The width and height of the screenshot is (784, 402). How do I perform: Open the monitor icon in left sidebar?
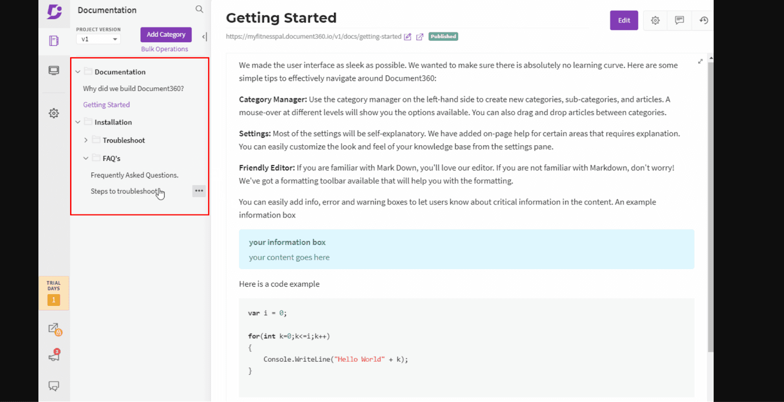pyautogui.click(x=54, y=71)
